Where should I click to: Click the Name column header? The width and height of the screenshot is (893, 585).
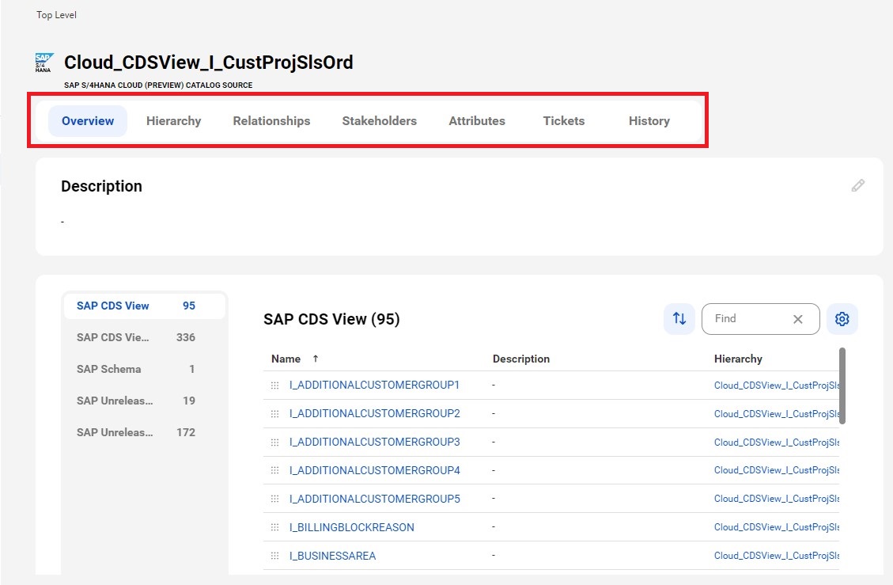point(286,359)
